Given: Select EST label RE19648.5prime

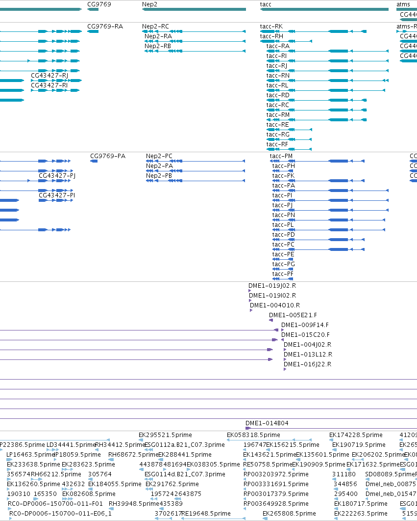Looking at the screenshot, I should click(x=206, y=513).
